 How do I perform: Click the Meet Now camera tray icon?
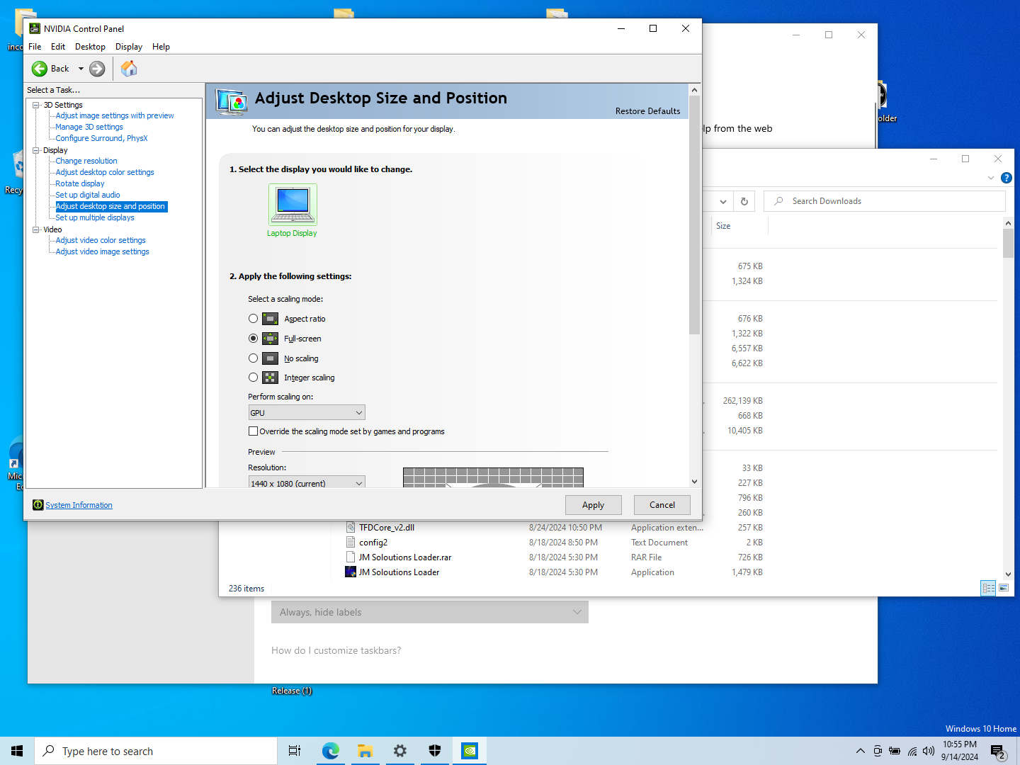[878, 751]
